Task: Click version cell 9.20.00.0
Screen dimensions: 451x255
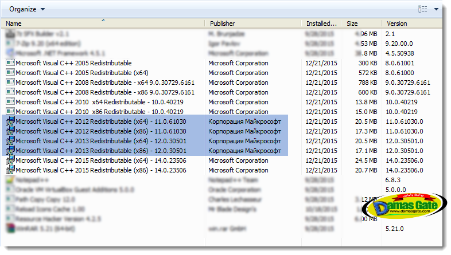Action: (x=399, y=44)
